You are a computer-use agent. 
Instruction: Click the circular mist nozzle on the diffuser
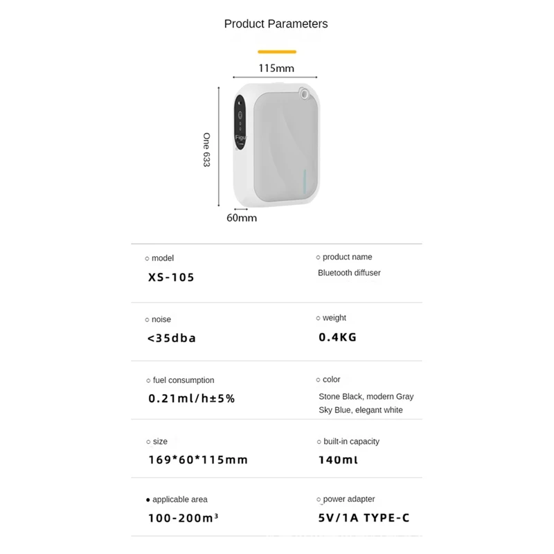304,92
